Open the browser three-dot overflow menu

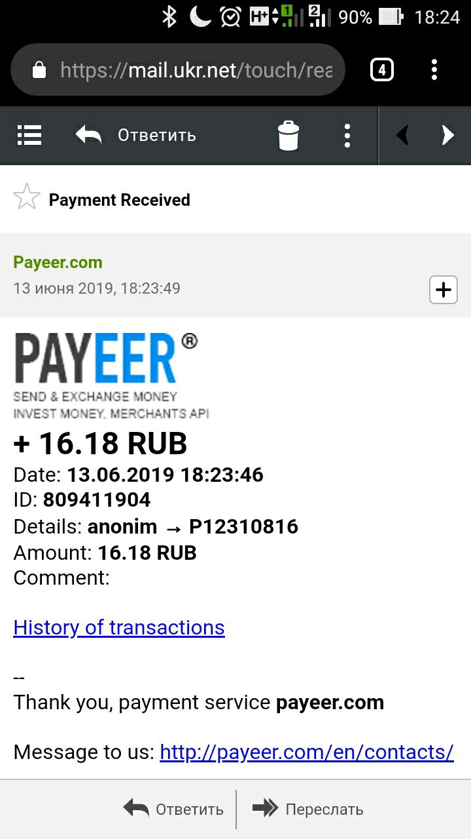point(434,69)
